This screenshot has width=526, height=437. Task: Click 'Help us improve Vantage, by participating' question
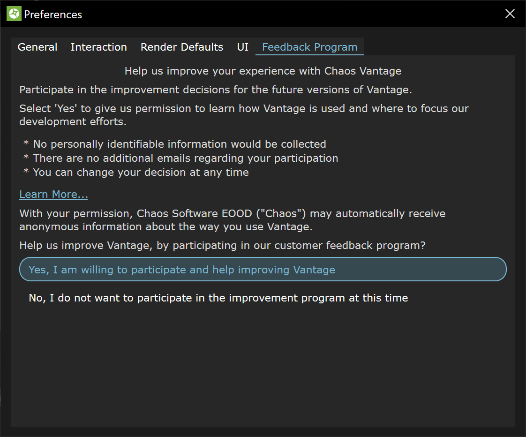[x=222, y=245]
